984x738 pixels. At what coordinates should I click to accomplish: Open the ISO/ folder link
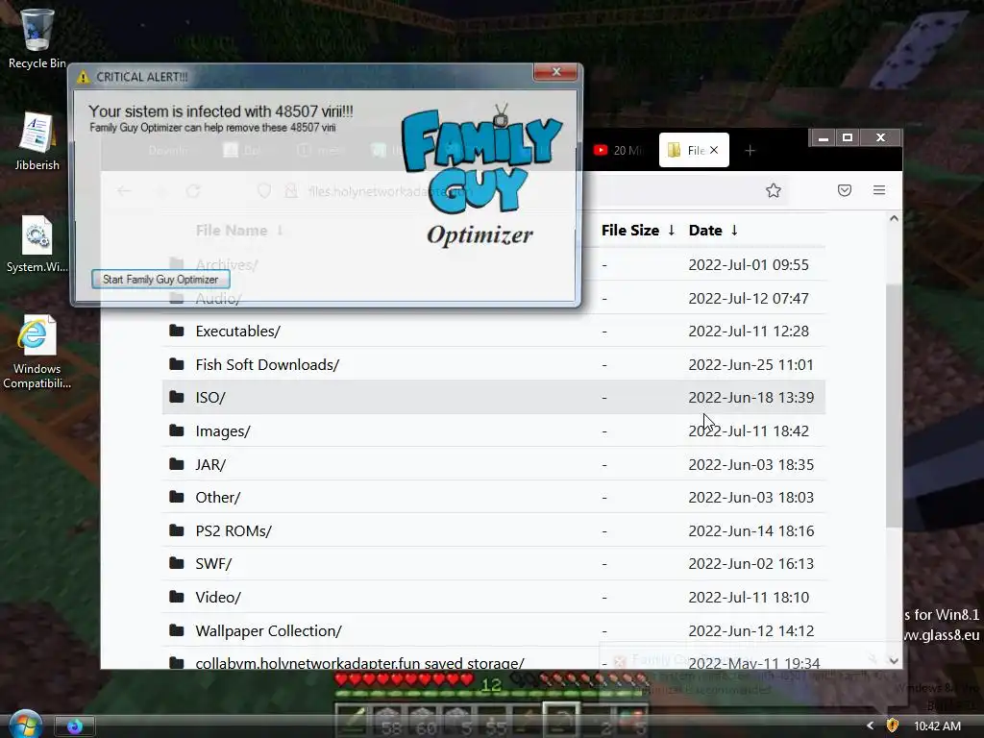coord(210,397)
